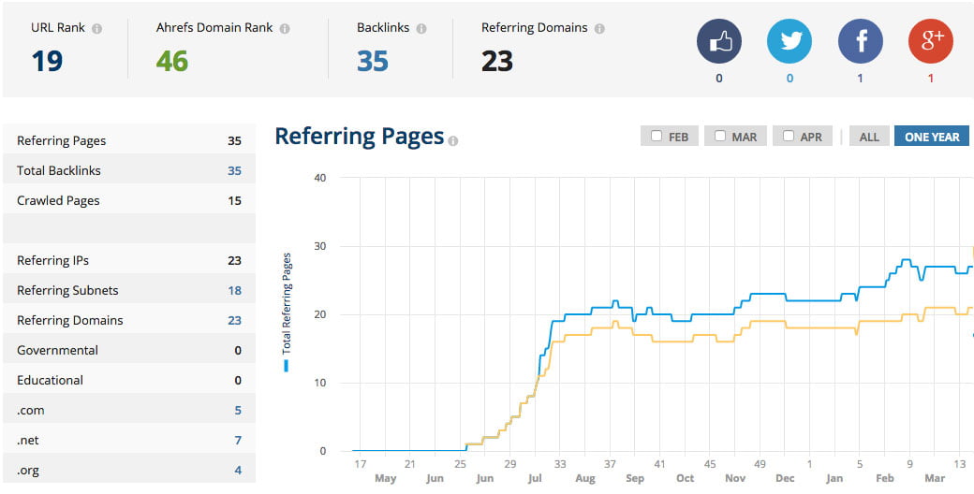Switch chart range to ALL
The height and width of the screenshot is (494, 974).
pyautogui.click(x=869, y=137)
